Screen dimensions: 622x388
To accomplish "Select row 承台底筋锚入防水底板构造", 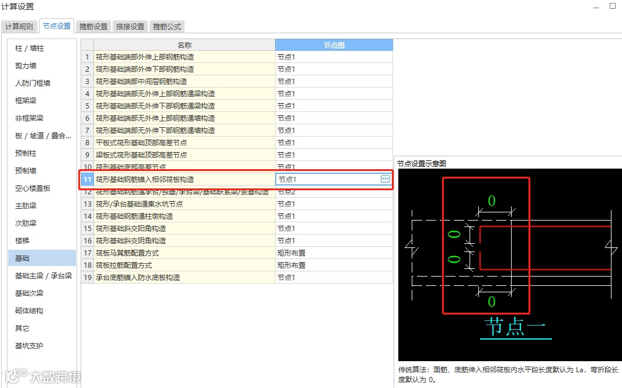I will tap(184, 278).
